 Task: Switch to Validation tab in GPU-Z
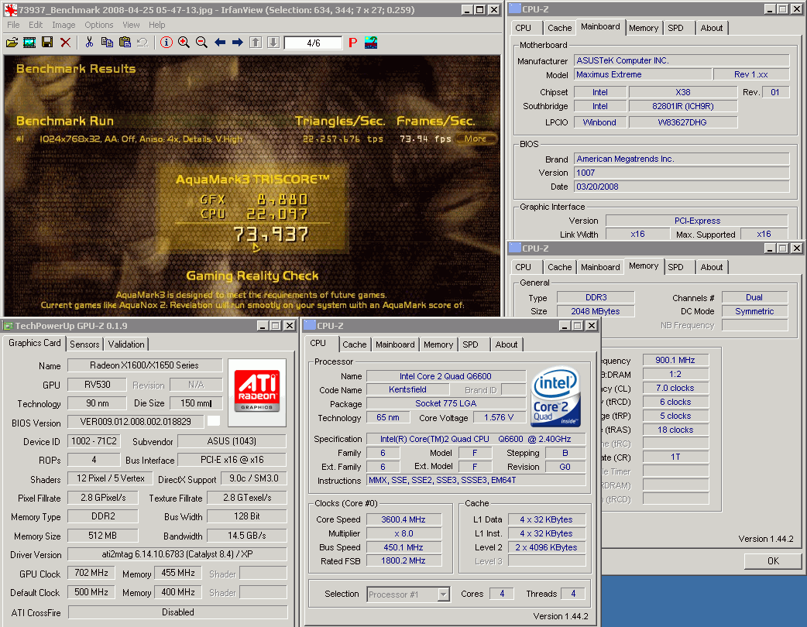(x=126, y=344)
